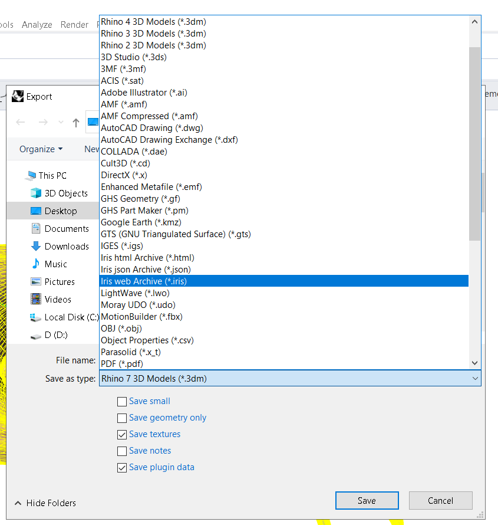This screenshot has height=525, width=498.
Task: Click the Videos film strip icon
Action: (x=36, y=299)
